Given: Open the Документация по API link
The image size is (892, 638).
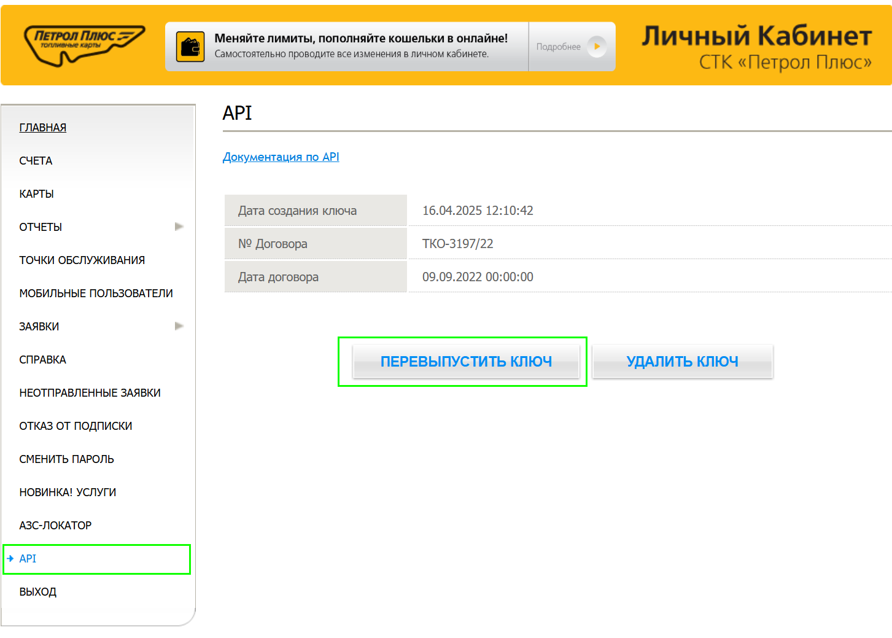Looking at the screenshot, I should (x=281, y=157).
